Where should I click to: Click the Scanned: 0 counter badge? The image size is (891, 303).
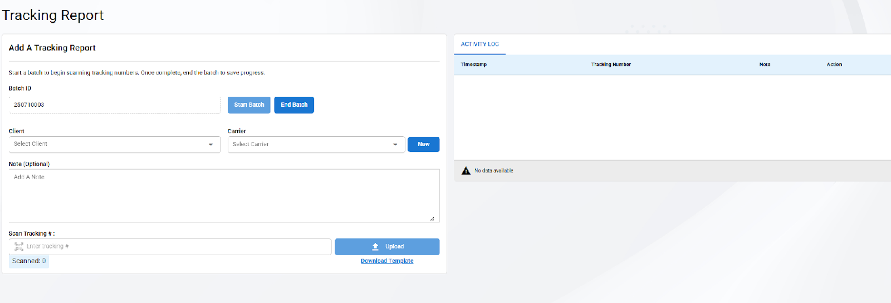pyautogui.click(x=29, y=261)
